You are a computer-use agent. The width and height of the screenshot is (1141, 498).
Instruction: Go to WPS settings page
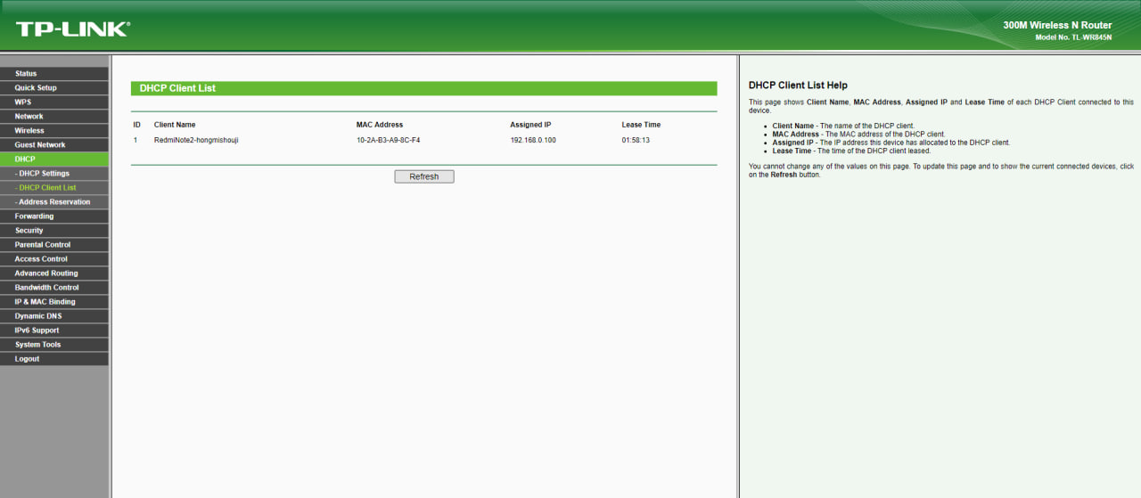tap(22, 102)
